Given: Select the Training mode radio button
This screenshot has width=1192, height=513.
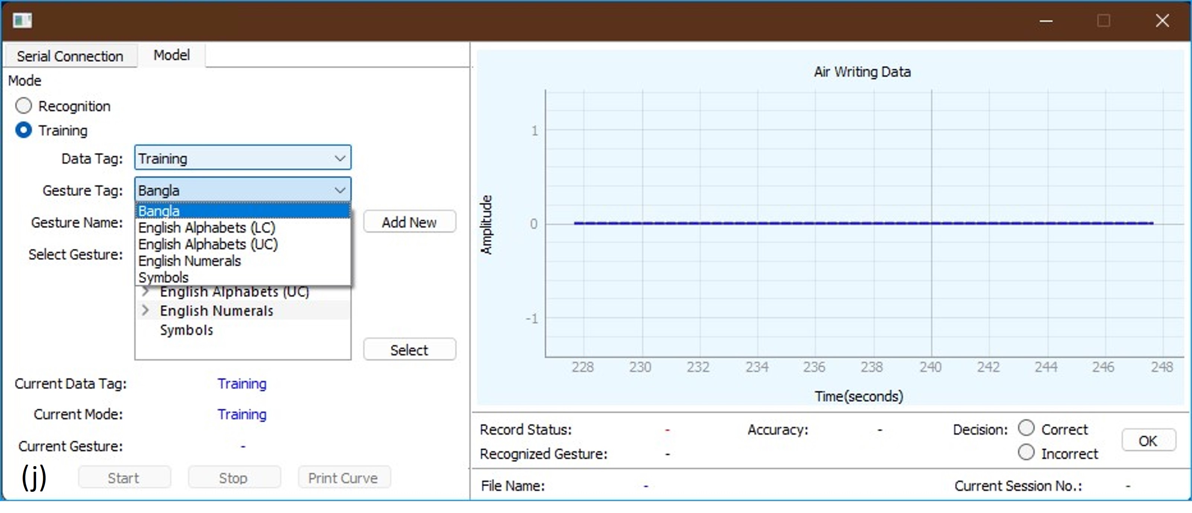Looking at the screenshot, I should [23, 131].
